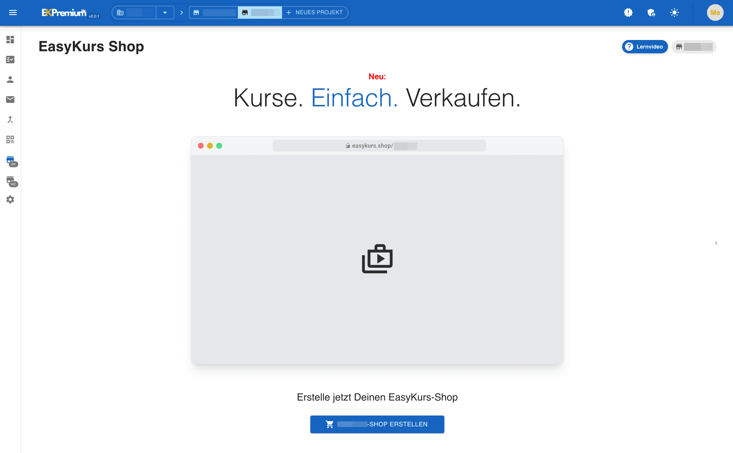Click the shield account icon in the top bar
The width and height of the screenshot is (733, 453).
[651, 12]
